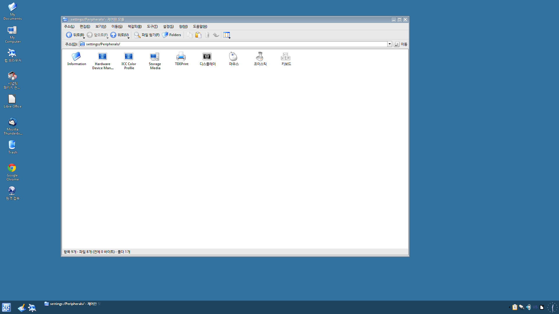Expand the 위로 up-level dropdown arrow
Image resolution: width=559 pixels, height=314 pixels.
click(129, 38)
